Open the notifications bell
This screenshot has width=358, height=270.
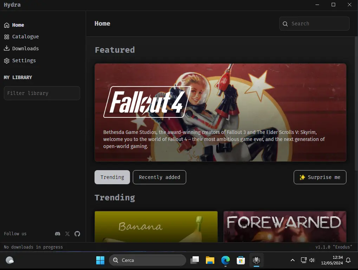click(348, 260)
